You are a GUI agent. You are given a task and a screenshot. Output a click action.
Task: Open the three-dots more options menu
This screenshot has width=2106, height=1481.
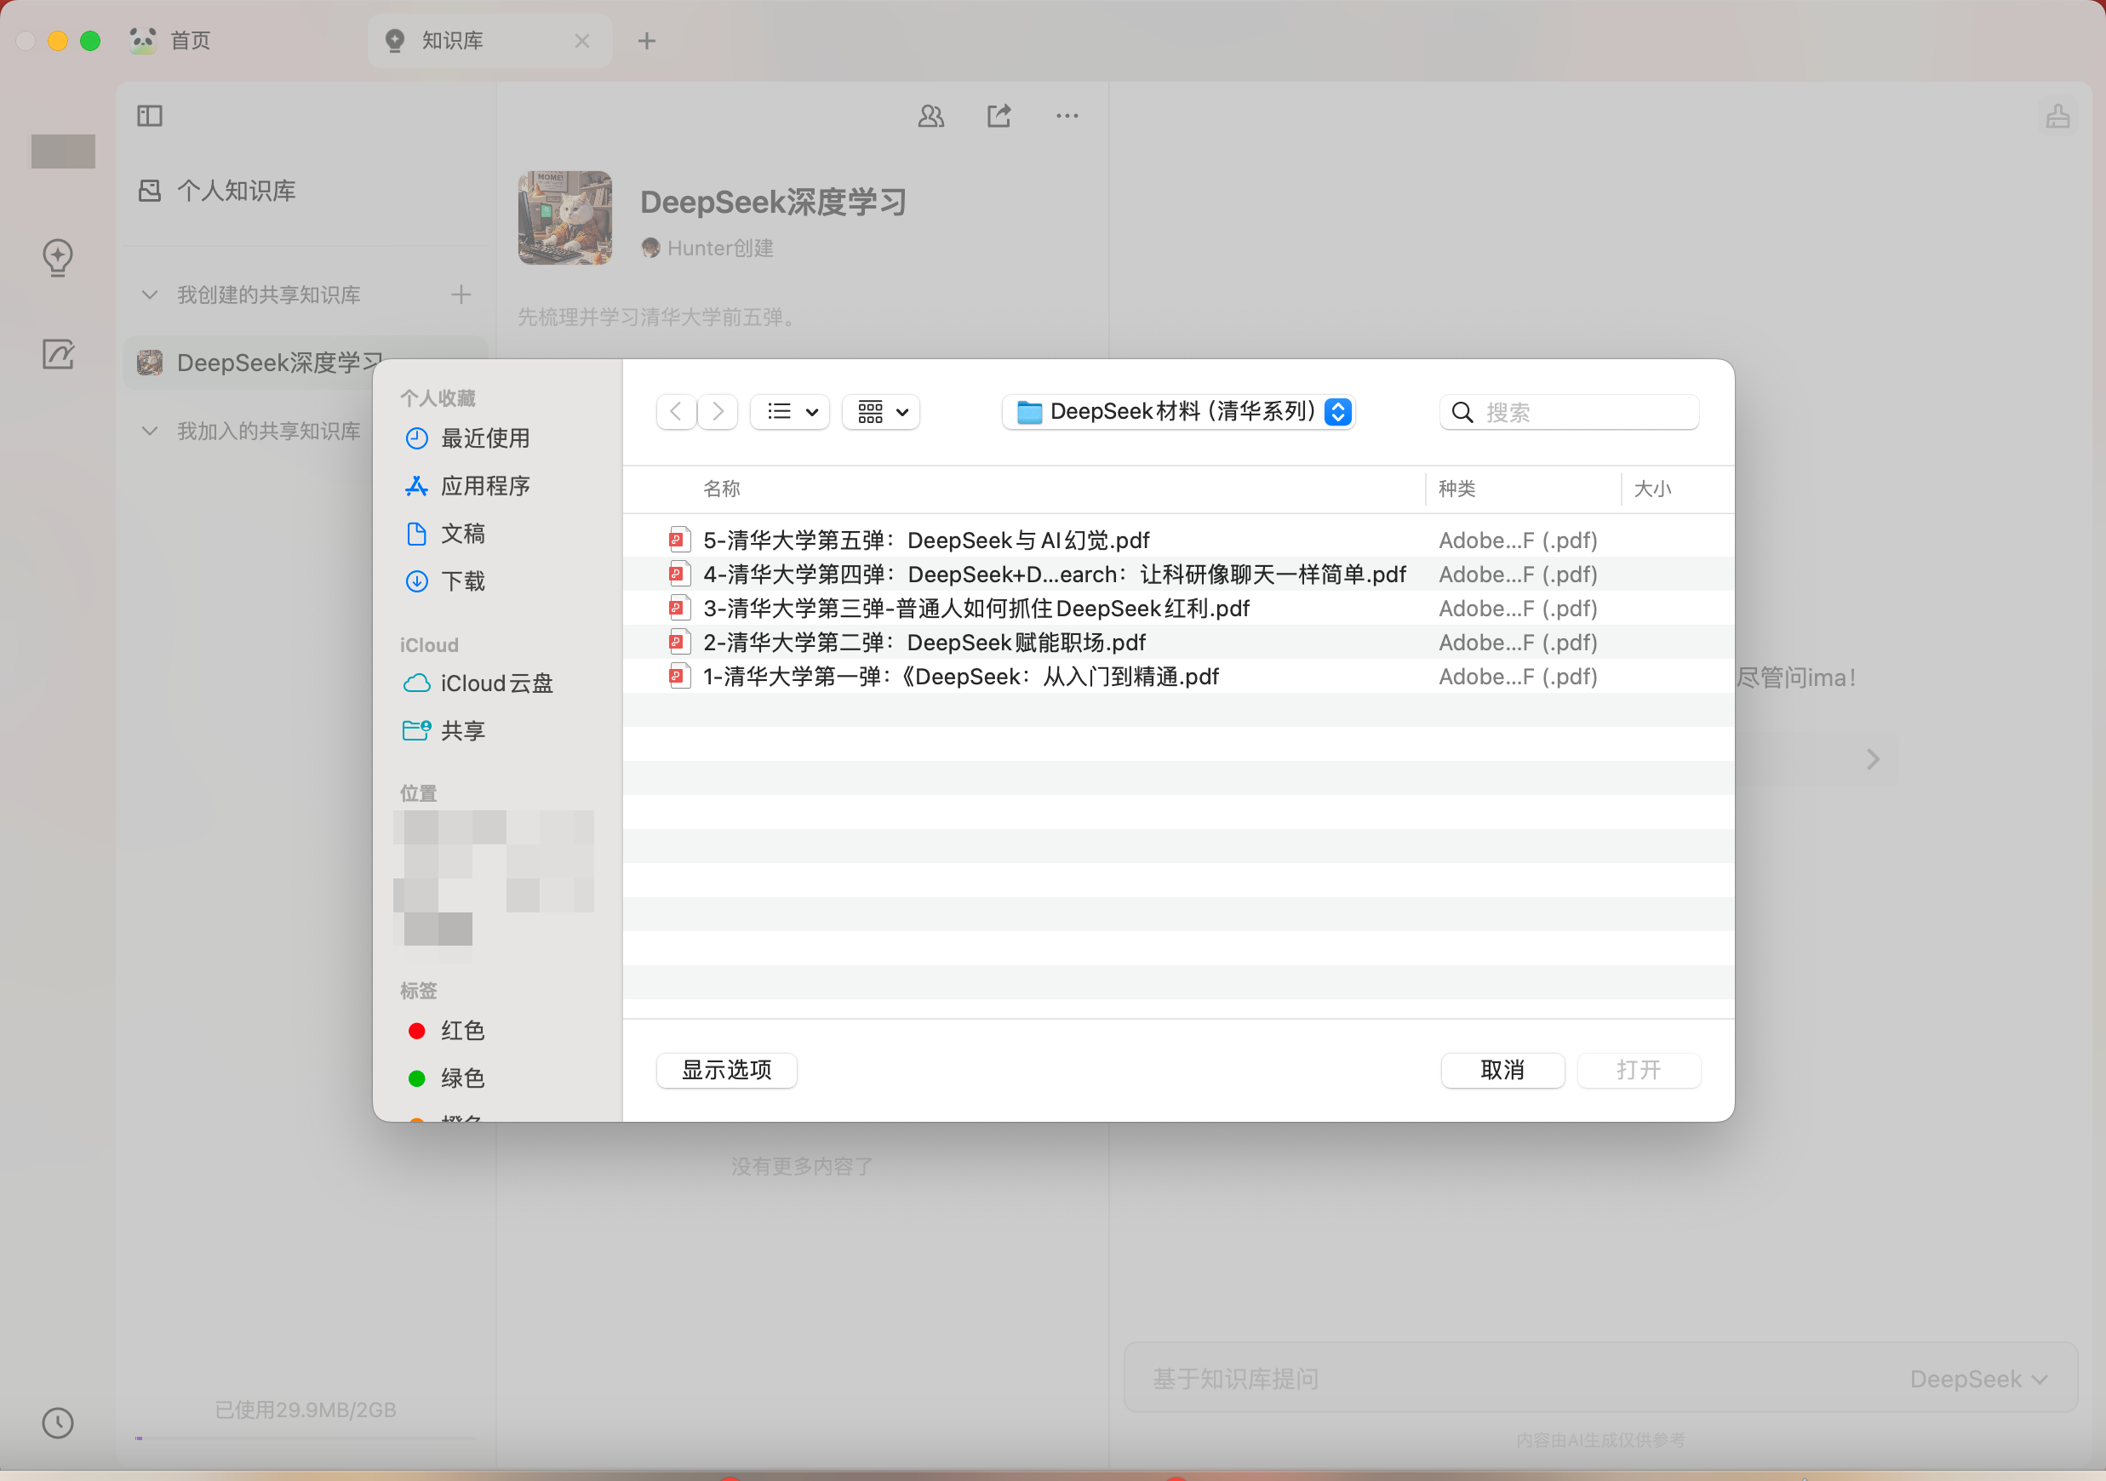1066,116
